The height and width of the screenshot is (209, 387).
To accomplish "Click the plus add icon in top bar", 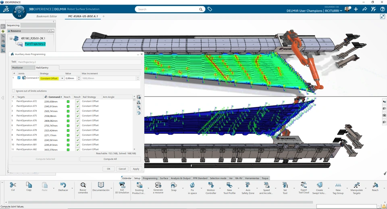I will click(356, 9).
